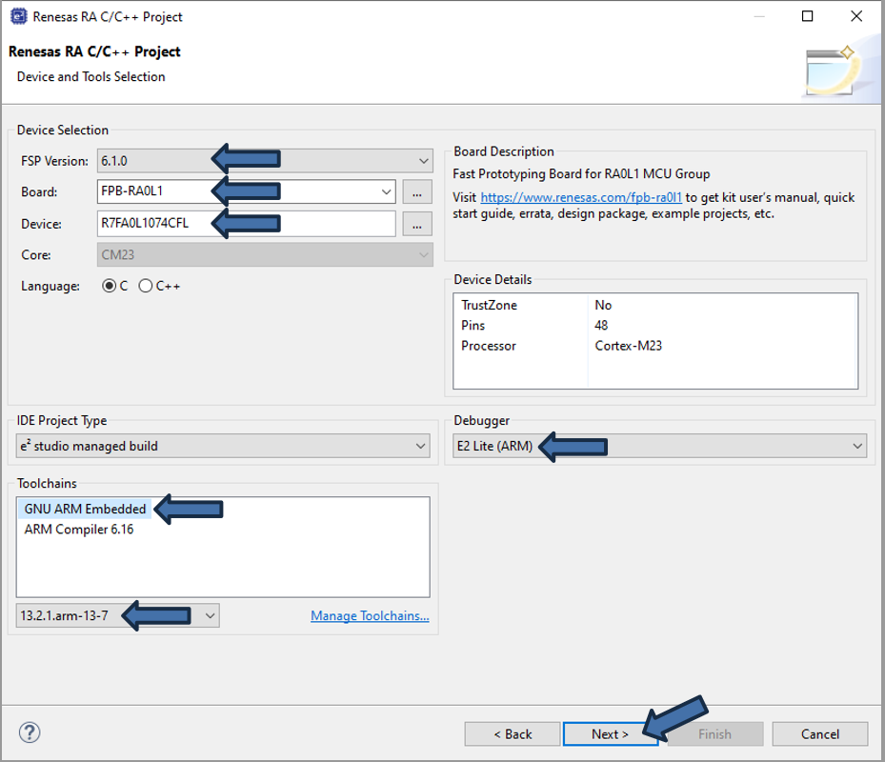Click the pin count value 48

coord(601,325)
